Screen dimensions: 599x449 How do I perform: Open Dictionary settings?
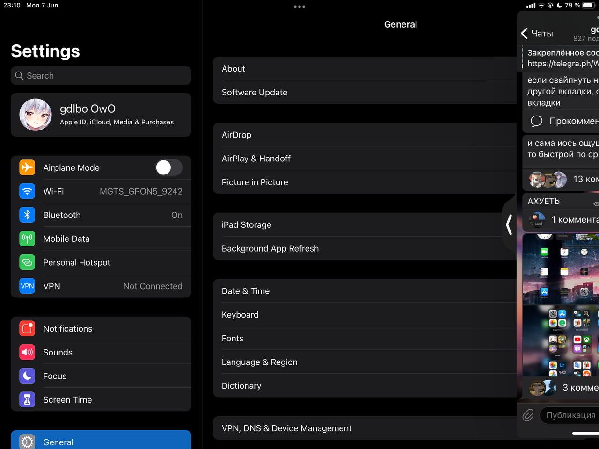point(365,386)
